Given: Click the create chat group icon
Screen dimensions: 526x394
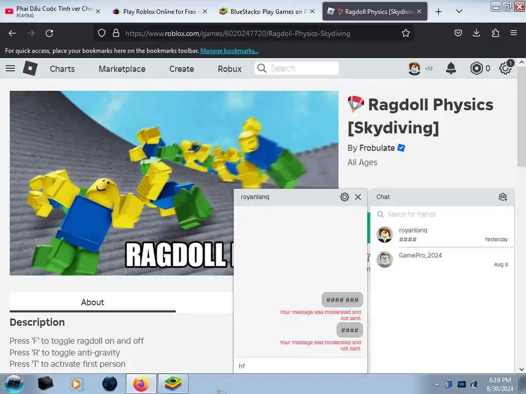Looking at the screenshot, I should coord(502,197).
